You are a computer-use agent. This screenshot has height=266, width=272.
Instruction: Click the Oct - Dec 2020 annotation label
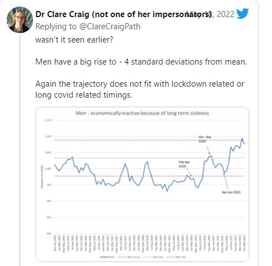(205, 139)
